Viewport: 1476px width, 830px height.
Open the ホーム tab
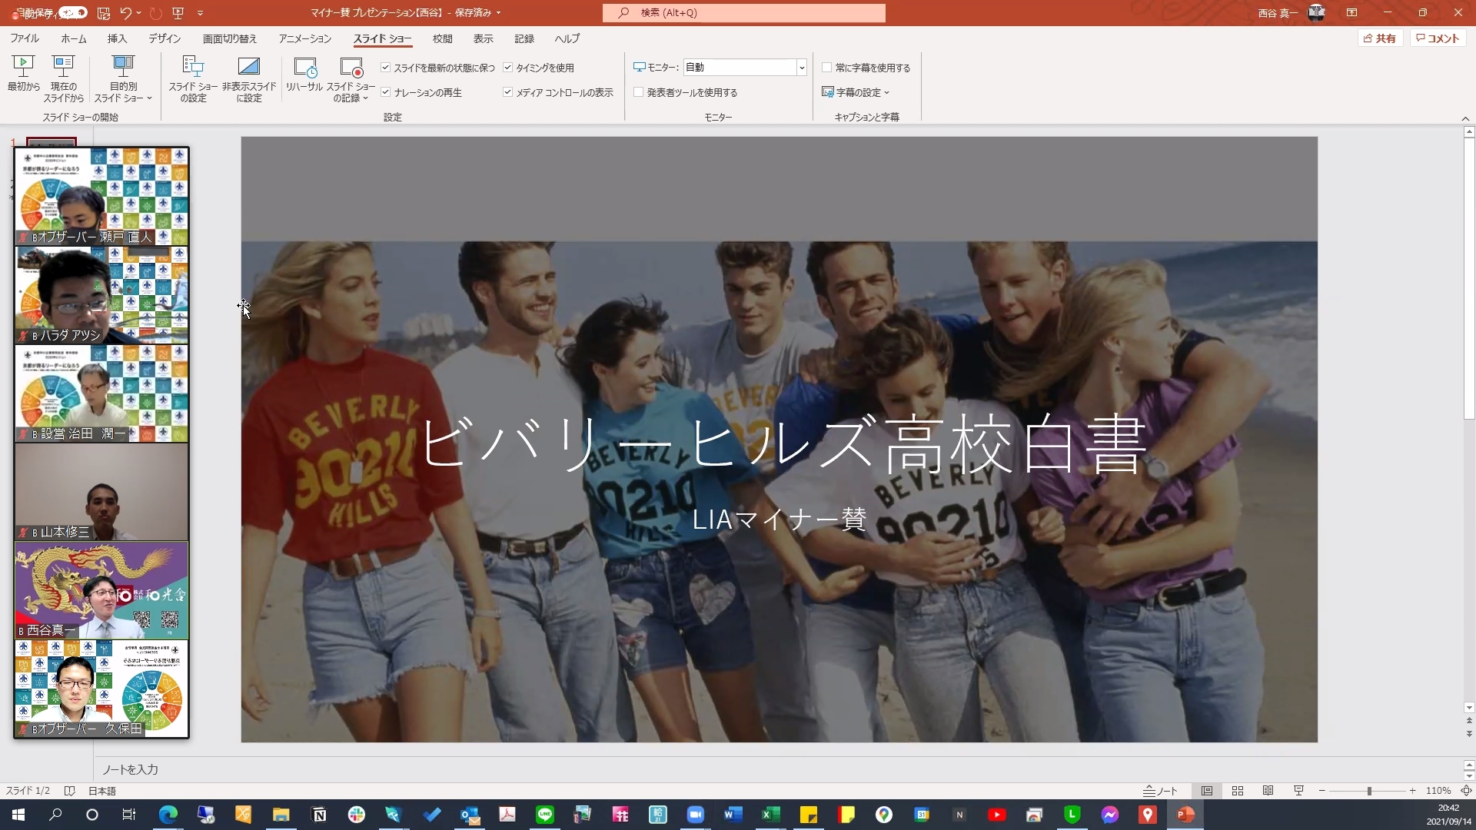click(74, 38)
